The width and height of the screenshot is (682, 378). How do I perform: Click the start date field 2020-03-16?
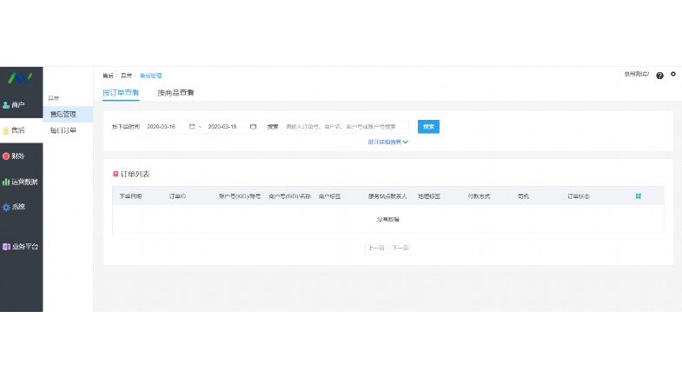pos(169,127)
